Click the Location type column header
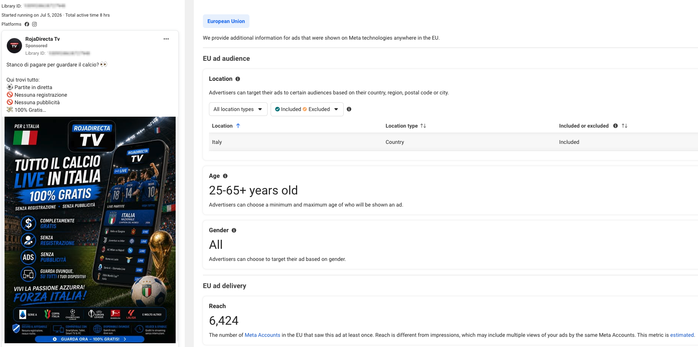The image size is (698, 347). tap(402, 126)
